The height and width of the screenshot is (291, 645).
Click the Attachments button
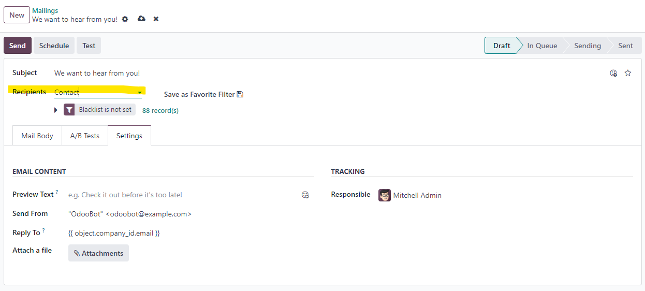point(98,253)
